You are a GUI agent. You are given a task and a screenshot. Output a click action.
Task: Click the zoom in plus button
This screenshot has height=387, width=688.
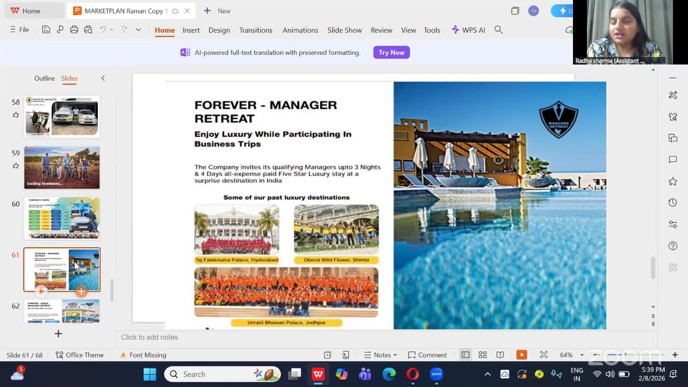pos(675,355)
